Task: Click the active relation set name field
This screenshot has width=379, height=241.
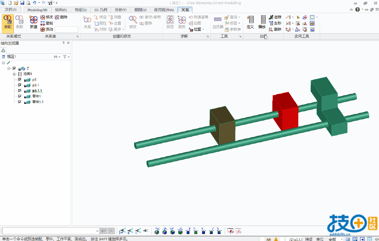Action: point(66,29)
